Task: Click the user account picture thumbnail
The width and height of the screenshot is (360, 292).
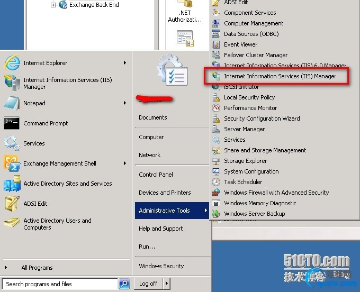Action: click(173, 70)
